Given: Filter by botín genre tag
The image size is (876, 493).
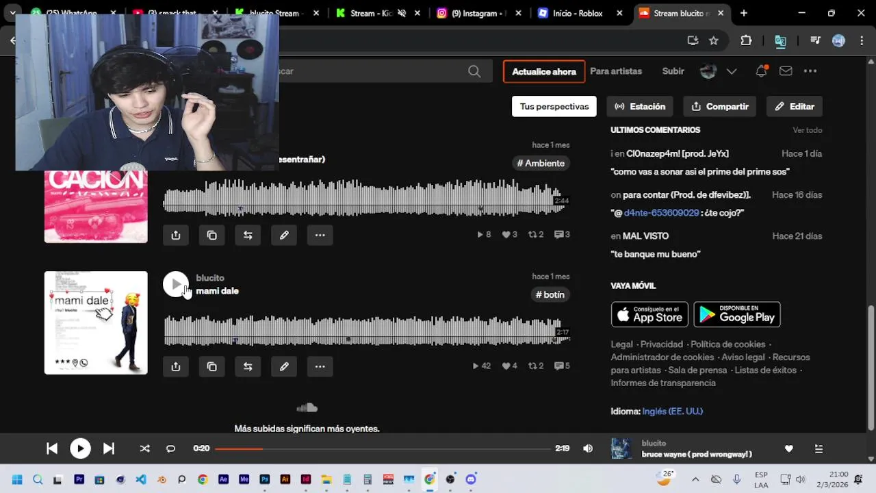Looking at the screenshot, I should click(550, 294).
